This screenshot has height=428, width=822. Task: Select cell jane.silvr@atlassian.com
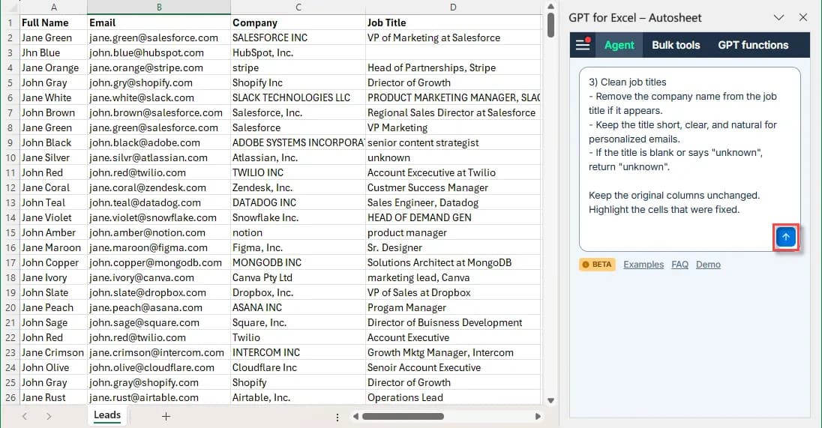tap(159, 157)
